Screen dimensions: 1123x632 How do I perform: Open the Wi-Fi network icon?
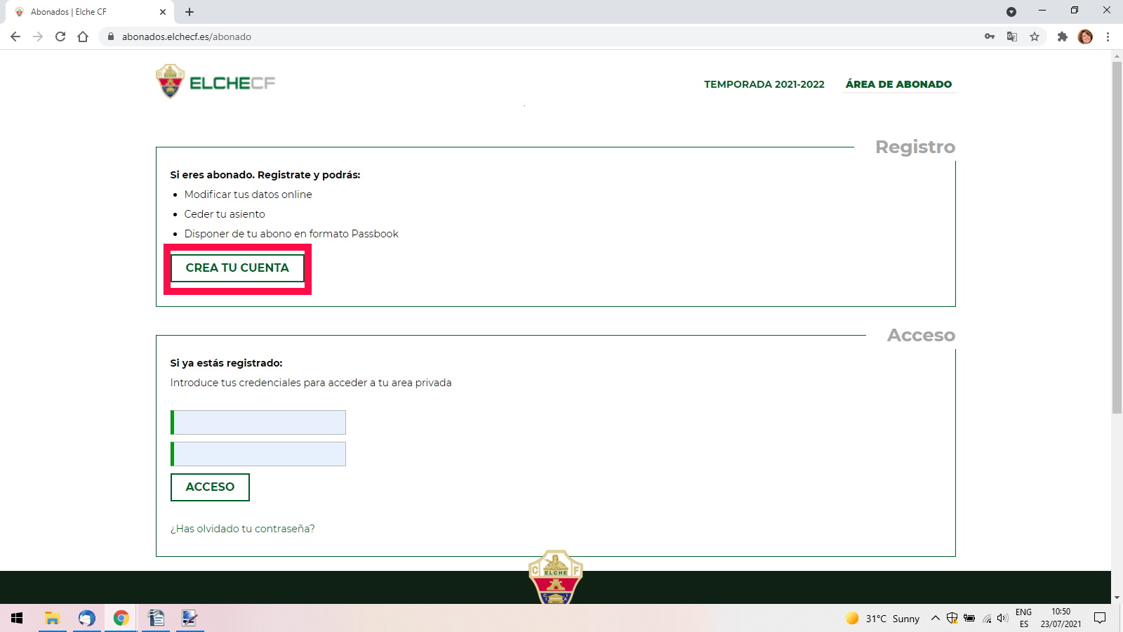tap(986, 619)
